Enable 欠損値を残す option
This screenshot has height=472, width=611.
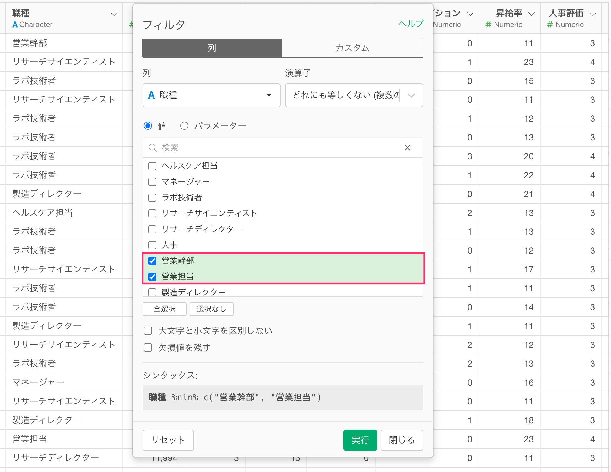click(148, 348)
